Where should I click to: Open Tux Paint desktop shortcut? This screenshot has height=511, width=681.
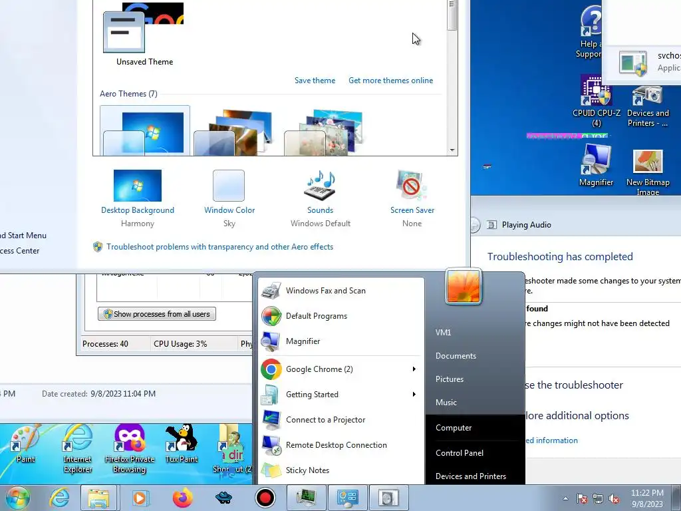click(x=181, y=444)
